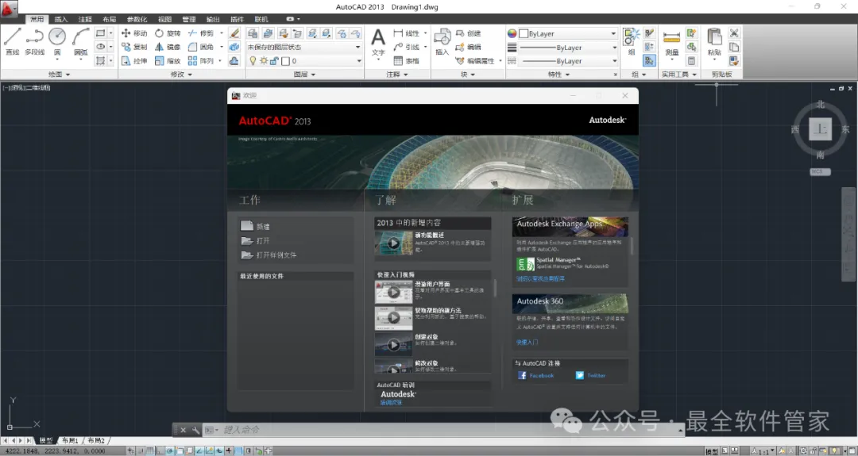This screenshot has width=858, height=456.
Task: Click the scissors Cut icon in 剪贴板
Action: pyautogui.click(x=734, y=33)
